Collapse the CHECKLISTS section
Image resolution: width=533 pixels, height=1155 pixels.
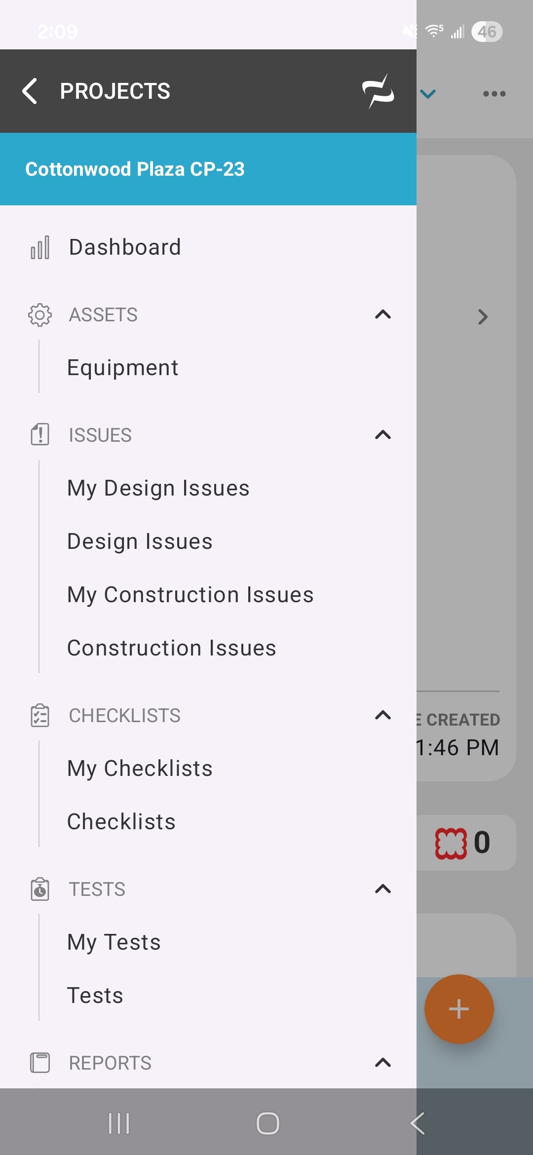click(383, 715)
